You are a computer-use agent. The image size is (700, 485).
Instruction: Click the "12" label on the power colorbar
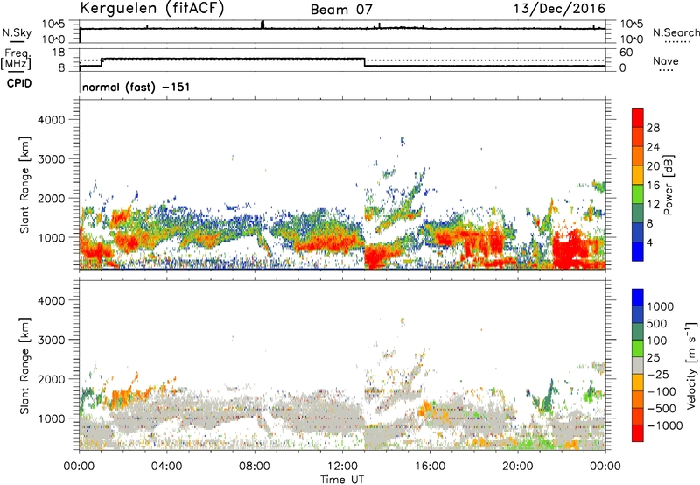[x=653, y=205]
